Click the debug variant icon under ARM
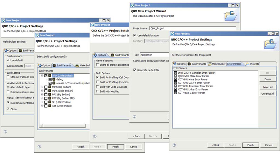 pyautogui.click(x=54, y=79)
